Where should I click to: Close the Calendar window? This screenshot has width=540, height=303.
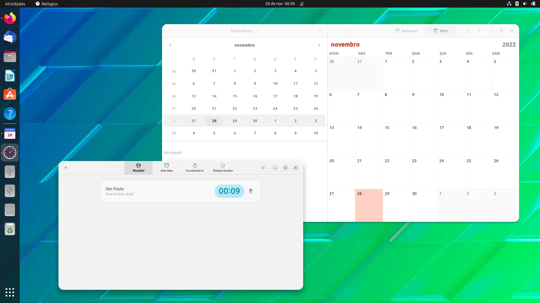pyautogui.click(x=512, y=31)
